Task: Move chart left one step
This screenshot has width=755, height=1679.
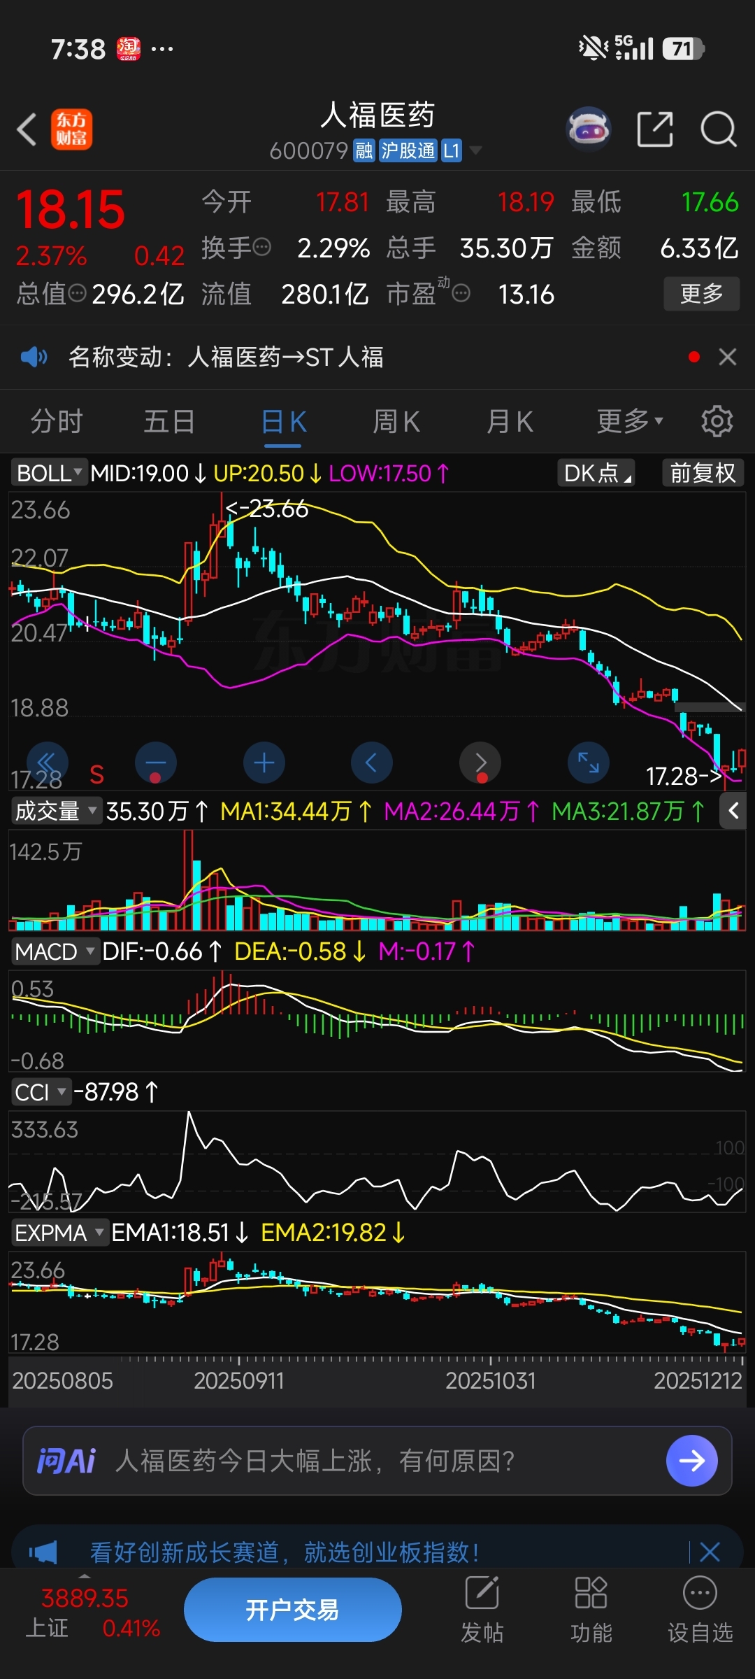Action: click(371, 763)
